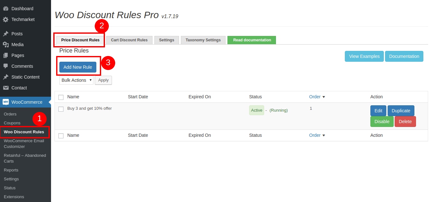Sort by Order column in table footer
Image resolution: width=431 pixels, height=202 pixels.
click(x=317, y=135)
